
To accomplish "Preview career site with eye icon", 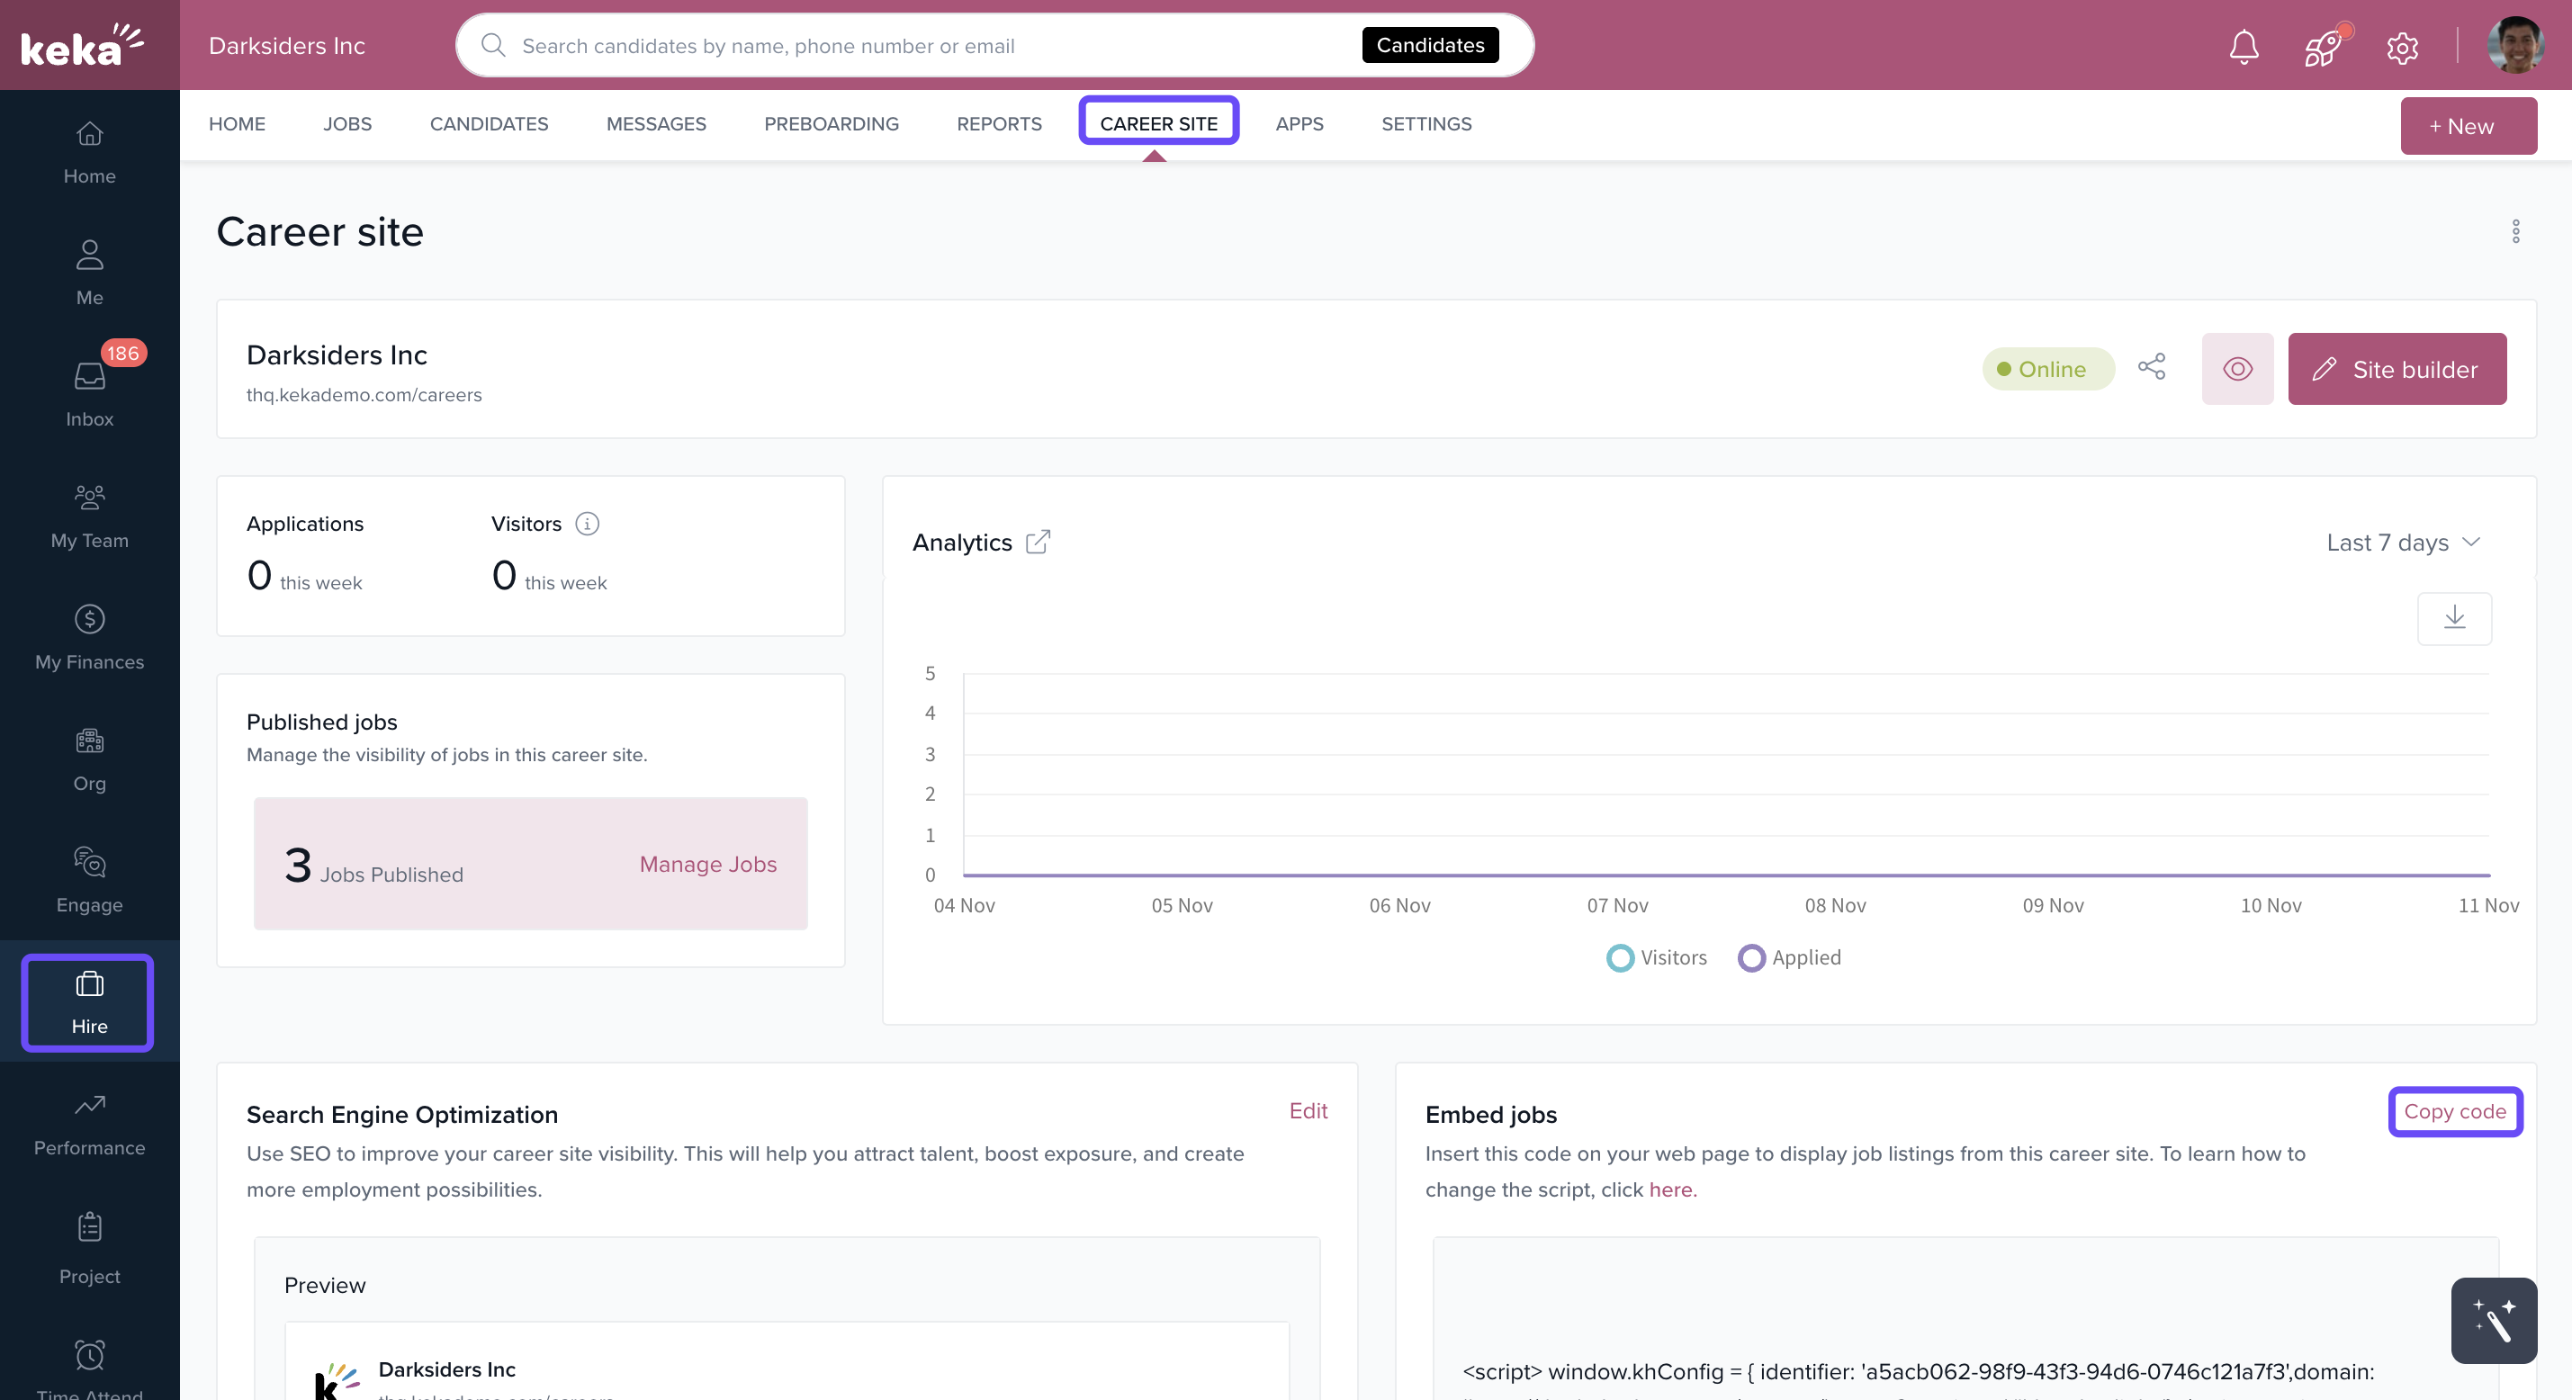I will (x=2236, y=369).
